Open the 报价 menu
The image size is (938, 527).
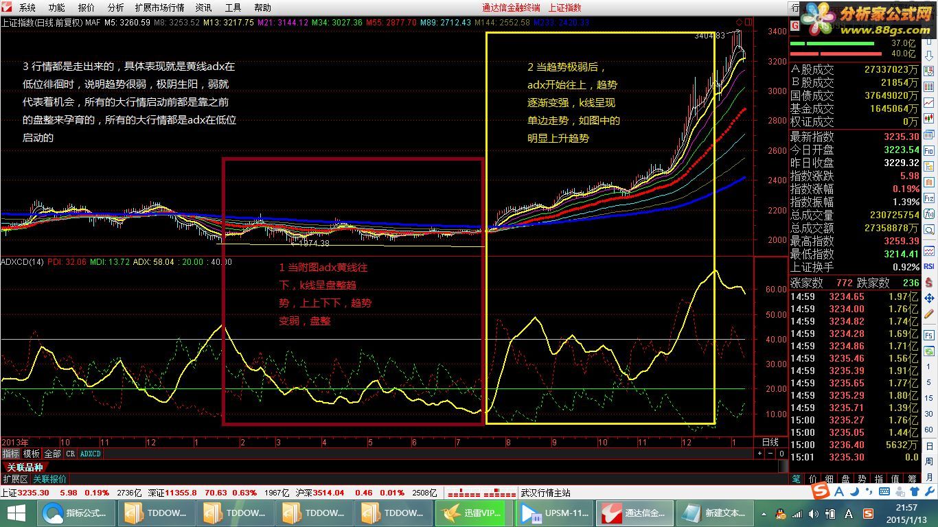click(87, 8)
